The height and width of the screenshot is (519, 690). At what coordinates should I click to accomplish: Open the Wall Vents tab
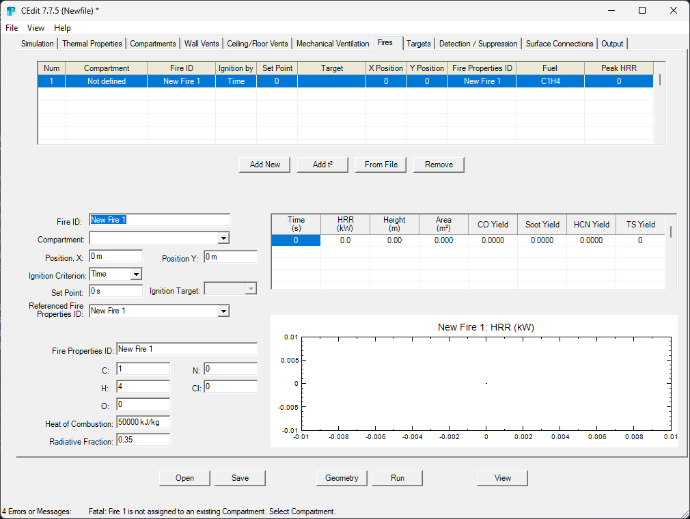(x=202, y=44)
